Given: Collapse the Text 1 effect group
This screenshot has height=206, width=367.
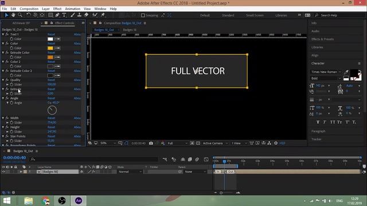Looking at the screenshot, I should 3,34.
